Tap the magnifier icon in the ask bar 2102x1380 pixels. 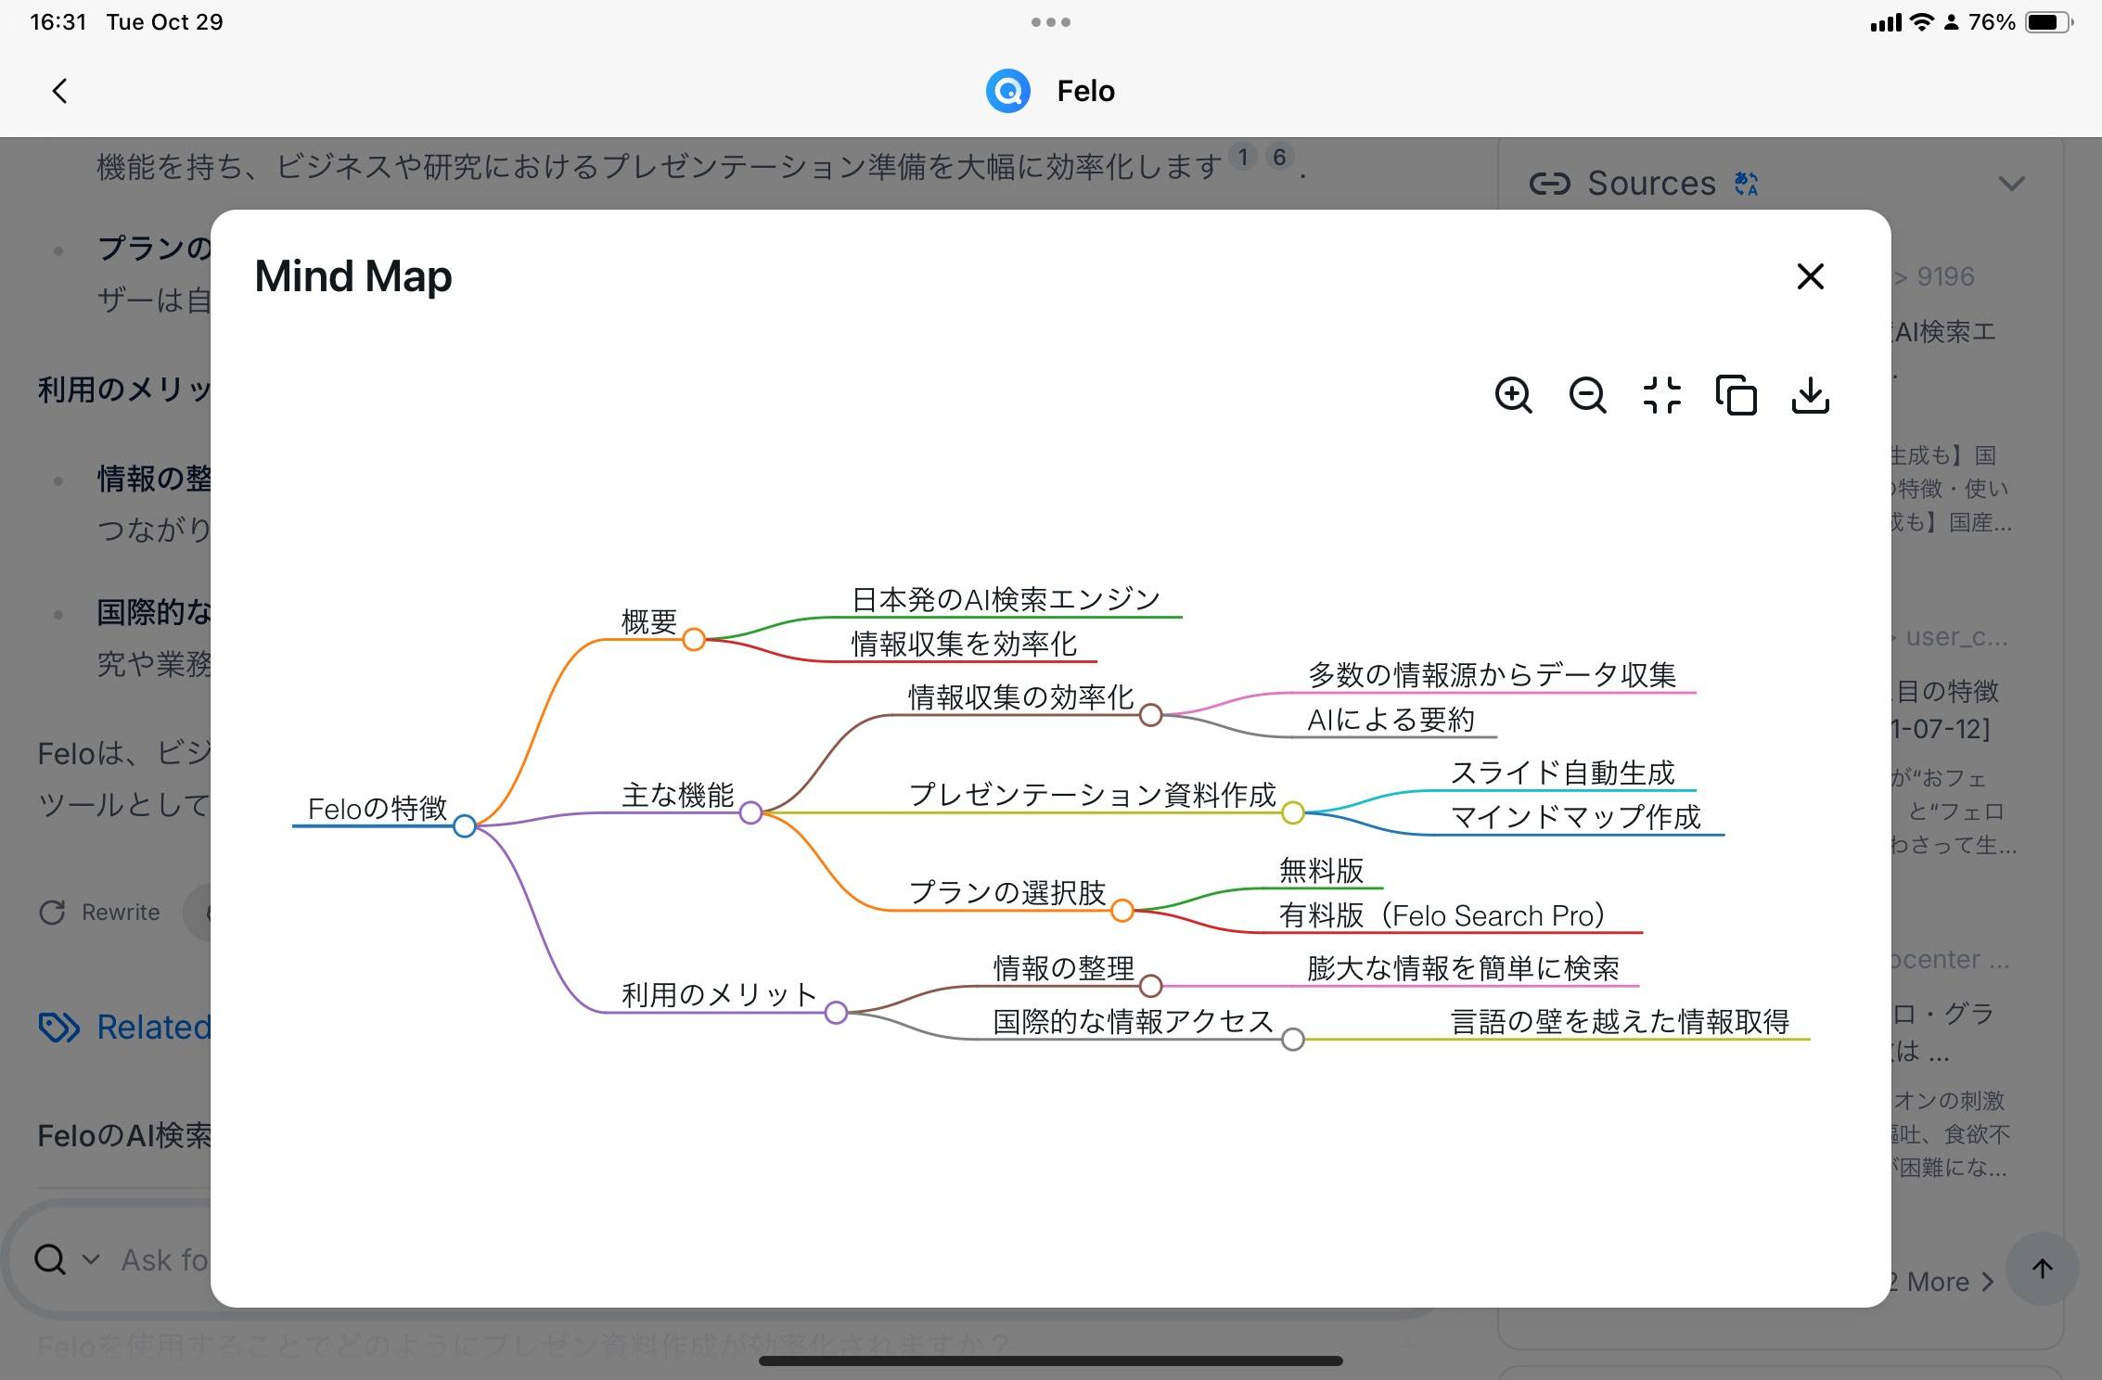pyautogui.click(x=50, y=1259)
